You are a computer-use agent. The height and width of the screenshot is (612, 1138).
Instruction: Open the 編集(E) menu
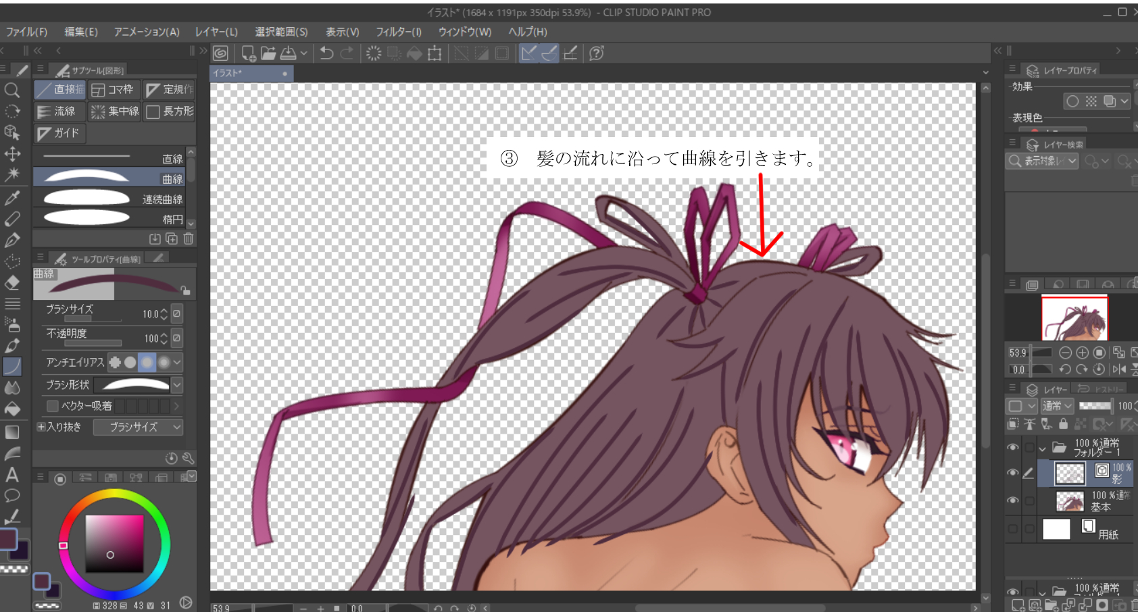click(x=81, y=32)
